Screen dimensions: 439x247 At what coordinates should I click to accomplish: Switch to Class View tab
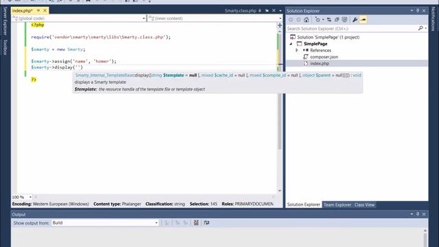(364, 204)
